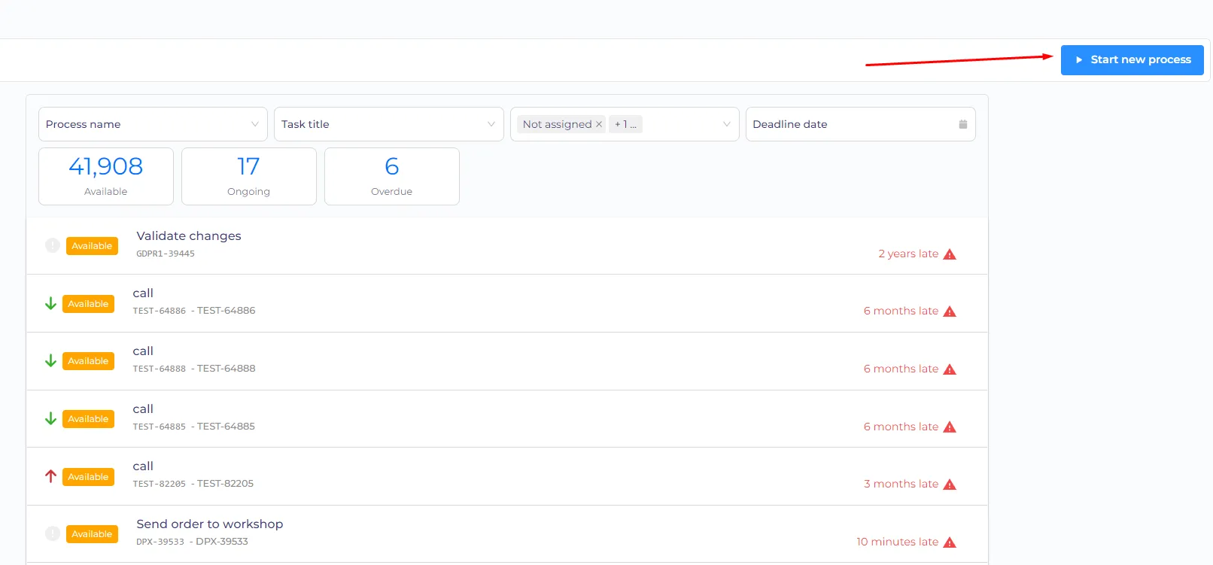Click the green down arrow for TEST-64888
Screen dimensions: 1213x565
pos(50,360)
